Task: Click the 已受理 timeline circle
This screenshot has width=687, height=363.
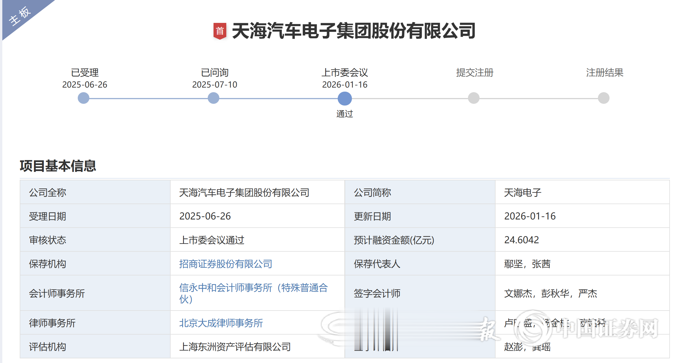Action: (84, 98)
